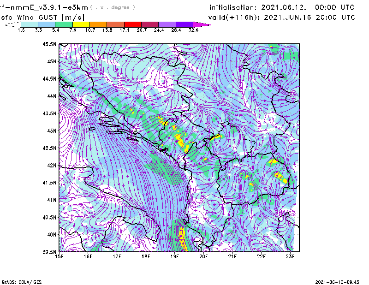Click the '45N' latitude label
The width and height of the screenshot is (369, 285).
(52, 61)
